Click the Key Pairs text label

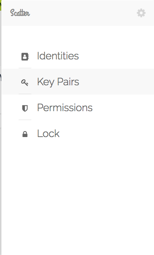[58, 82]
